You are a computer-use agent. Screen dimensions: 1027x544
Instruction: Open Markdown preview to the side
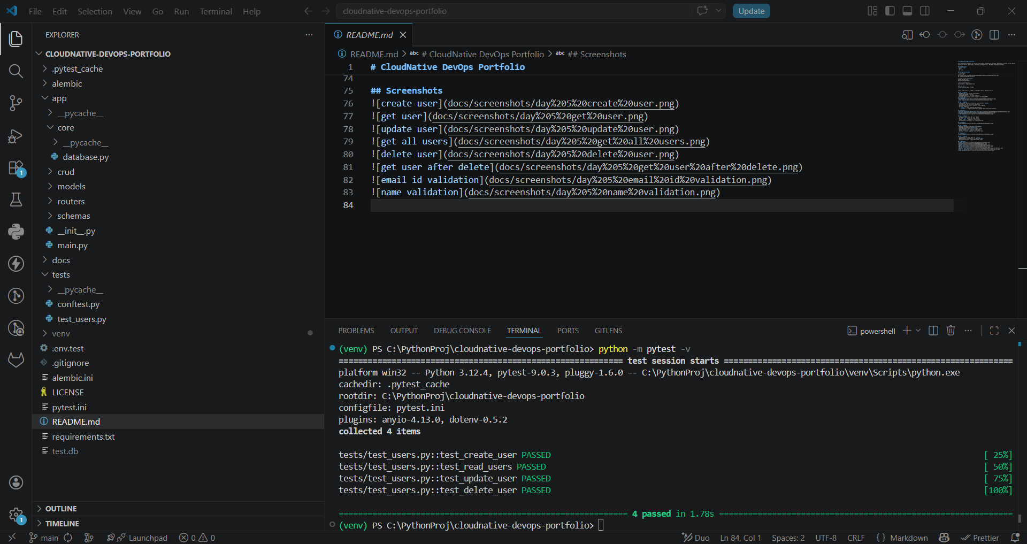[907, 35]
